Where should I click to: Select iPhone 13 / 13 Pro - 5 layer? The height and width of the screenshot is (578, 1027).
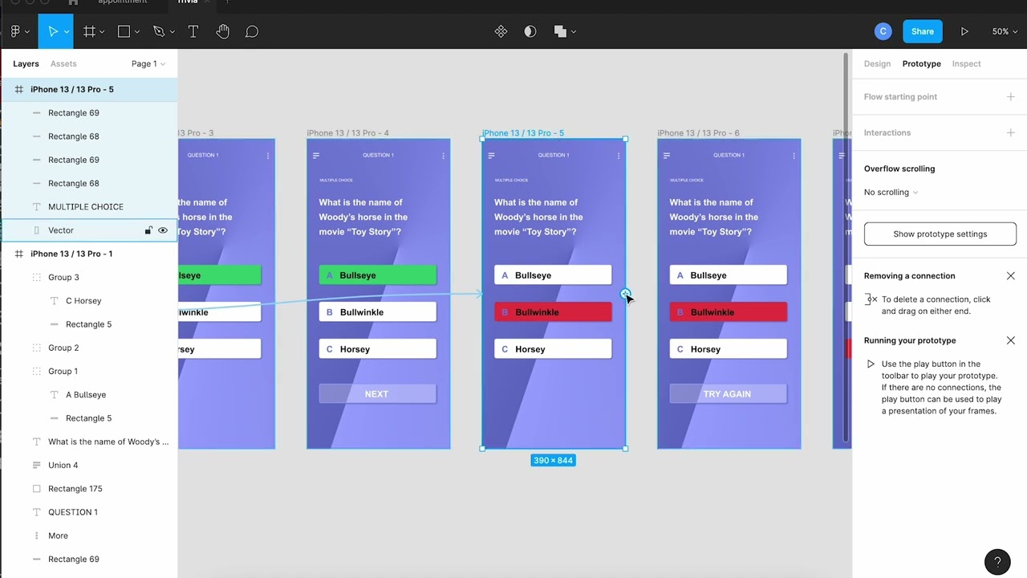(x=89, y=89)
